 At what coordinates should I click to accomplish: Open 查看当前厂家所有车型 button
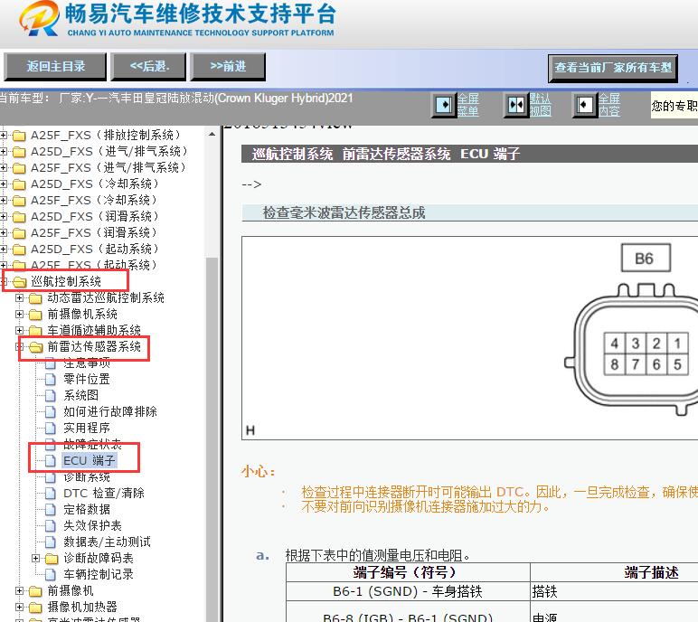tap(613, 68)
